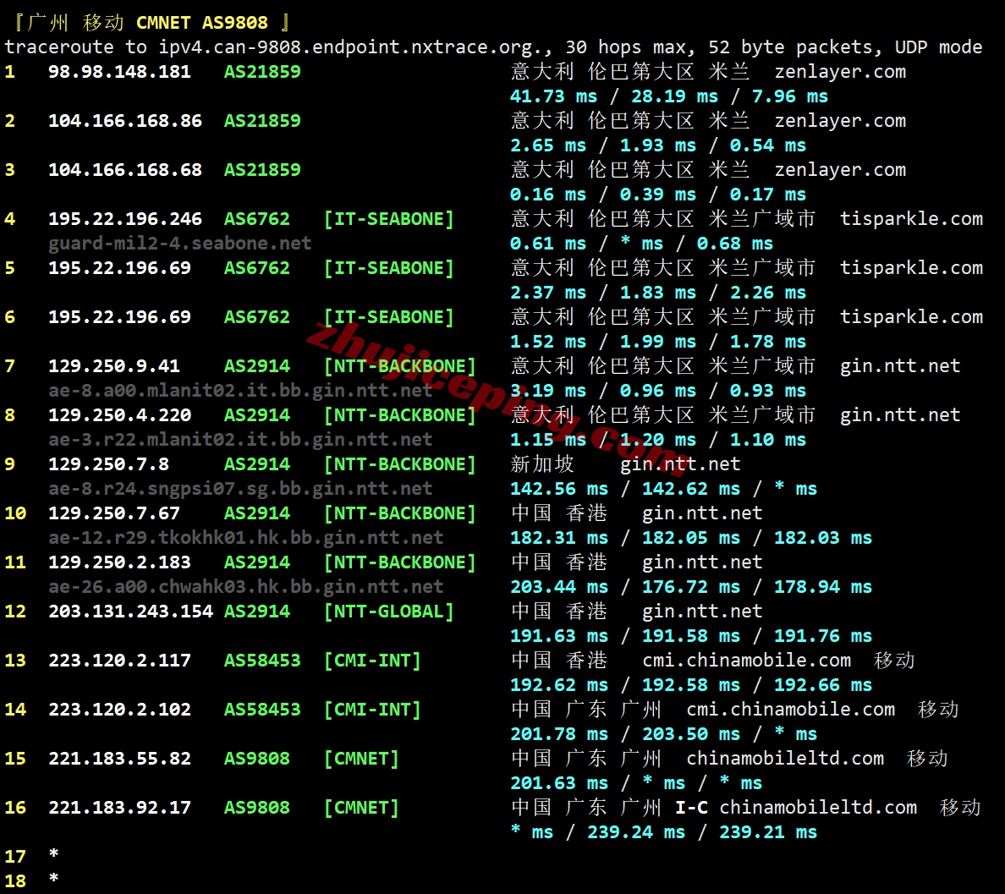The height and width of the screenshot is (894, 1005).
Task: Click the header text CMNET AS9808
Action: tap(202, 23)
